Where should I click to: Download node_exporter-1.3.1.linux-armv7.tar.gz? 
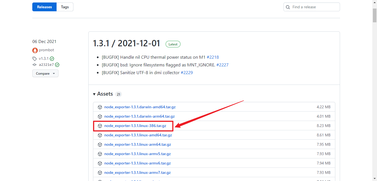pos(137,172)
